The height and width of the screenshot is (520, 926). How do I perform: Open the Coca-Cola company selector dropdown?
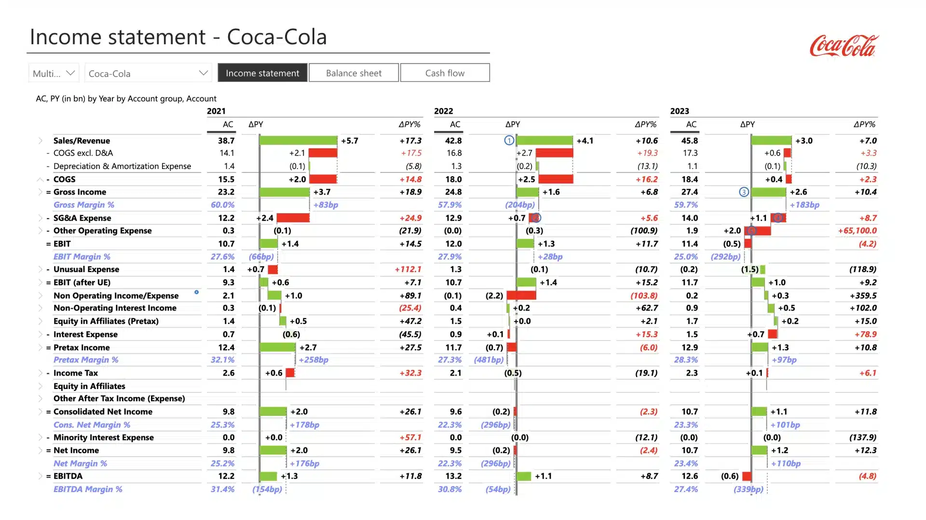pyautogui.click(x=203, y=73)
